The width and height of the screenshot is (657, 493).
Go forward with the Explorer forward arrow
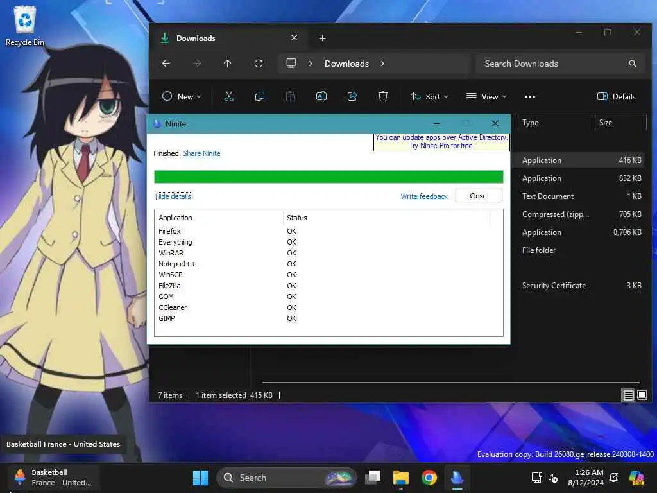coord(197,64)
